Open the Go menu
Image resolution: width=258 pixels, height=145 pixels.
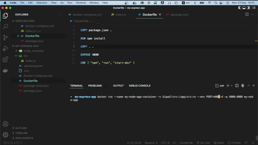pos(62,3)
